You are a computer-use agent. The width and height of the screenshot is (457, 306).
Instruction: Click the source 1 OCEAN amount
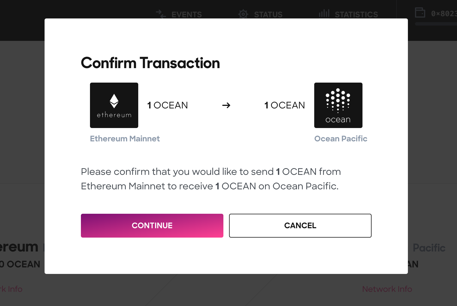167,105
